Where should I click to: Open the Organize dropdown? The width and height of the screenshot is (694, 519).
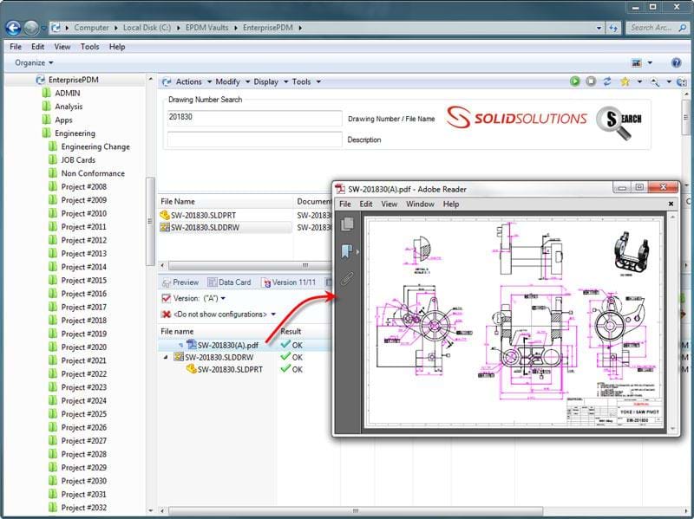34,63
